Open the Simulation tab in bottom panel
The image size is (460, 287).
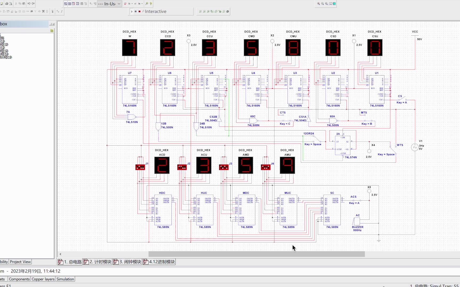click(x=65, y=279)
